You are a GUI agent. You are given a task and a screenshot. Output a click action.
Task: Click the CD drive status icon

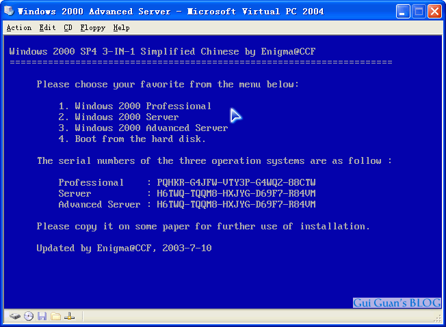(29, 316)
